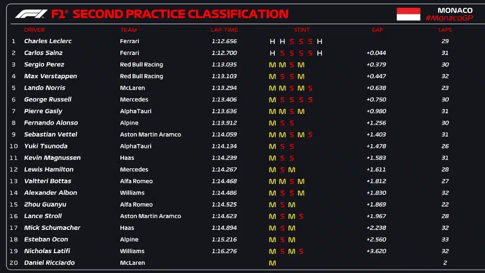Click Zhou Guanyu's first medium tyre icon
The height and width of the screenshot is (273, 485).
tap(272, 205)
